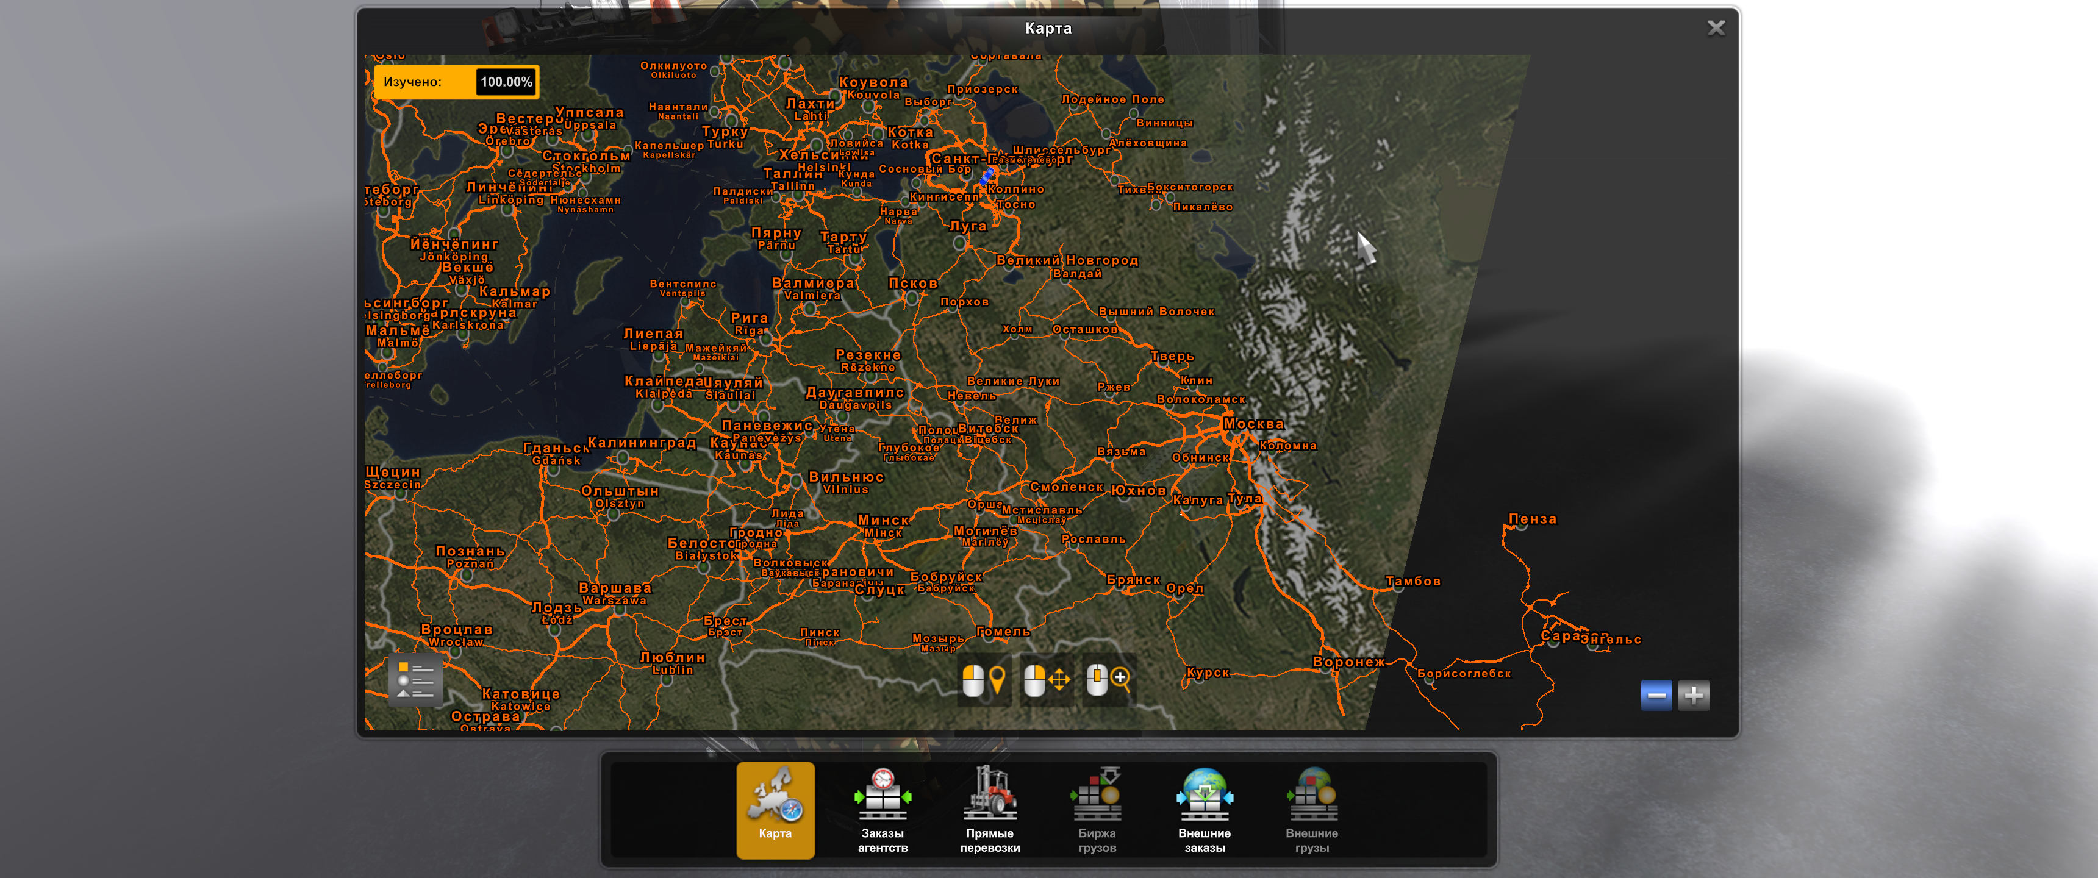Click the Коломна city label
This screenshot has height=878, width=2098.
1287,446
